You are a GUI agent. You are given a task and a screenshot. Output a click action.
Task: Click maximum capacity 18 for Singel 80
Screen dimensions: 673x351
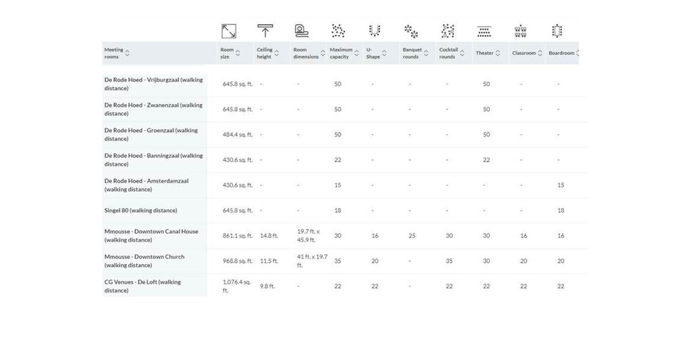tap(338, 211)
